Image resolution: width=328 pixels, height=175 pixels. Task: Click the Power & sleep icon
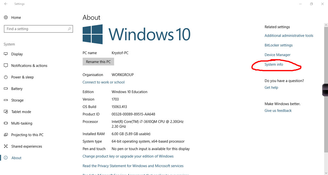click(6, 77)
